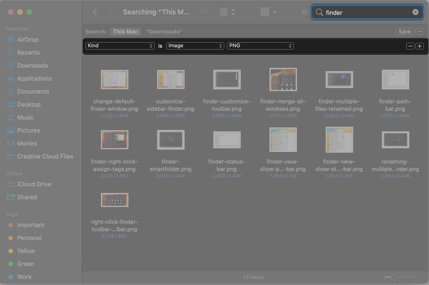The image size is (429, 285).
Task: Select the Important red tag
Action: click(31, 225)
